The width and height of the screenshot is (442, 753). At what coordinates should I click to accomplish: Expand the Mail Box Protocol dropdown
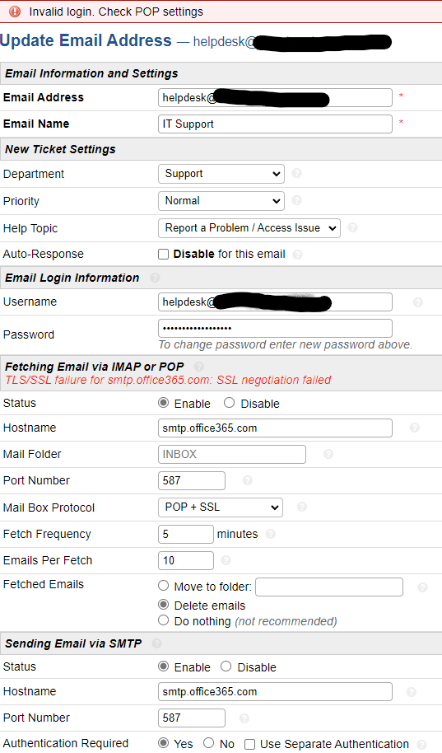pyautogui.click(x=221, y=507)
